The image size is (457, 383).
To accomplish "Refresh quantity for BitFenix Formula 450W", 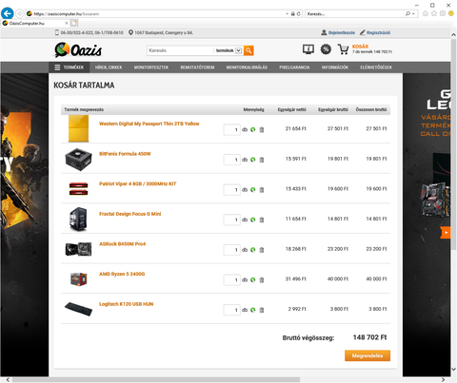I will [253, 160].
